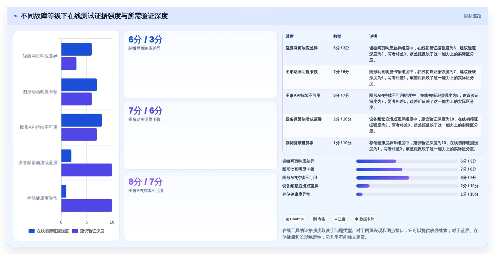Viewport: 495px width, 254px height.
Task: Click the 存储健康度异常 progress bar
Action: pyautogui.click(x=407, y=194)
